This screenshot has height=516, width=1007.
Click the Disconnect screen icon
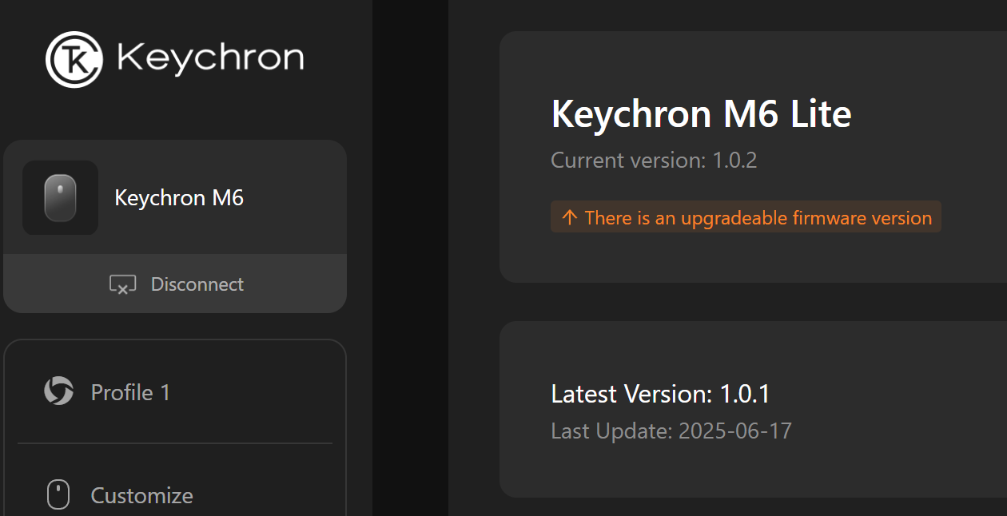[x=122, y=284]
